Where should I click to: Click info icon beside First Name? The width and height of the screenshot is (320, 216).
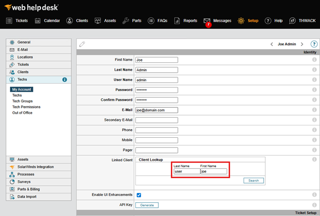point(314,60)
